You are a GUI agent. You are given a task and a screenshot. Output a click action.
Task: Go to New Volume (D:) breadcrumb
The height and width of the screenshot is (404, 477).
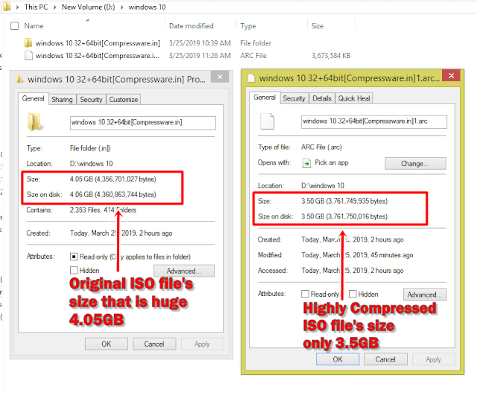[x=88, y=7]
